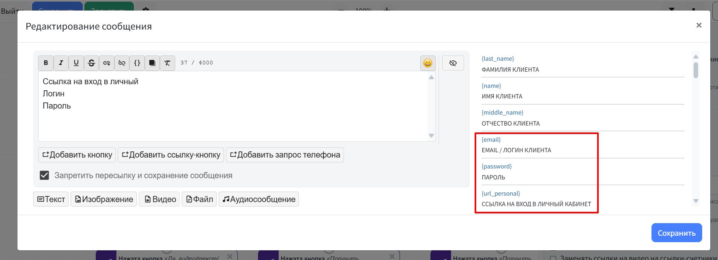Image resolution: width=718 pixels, height=260 pixels.
Task: Clear text formatting with the crossed T icon
Action: click(168, 63)
